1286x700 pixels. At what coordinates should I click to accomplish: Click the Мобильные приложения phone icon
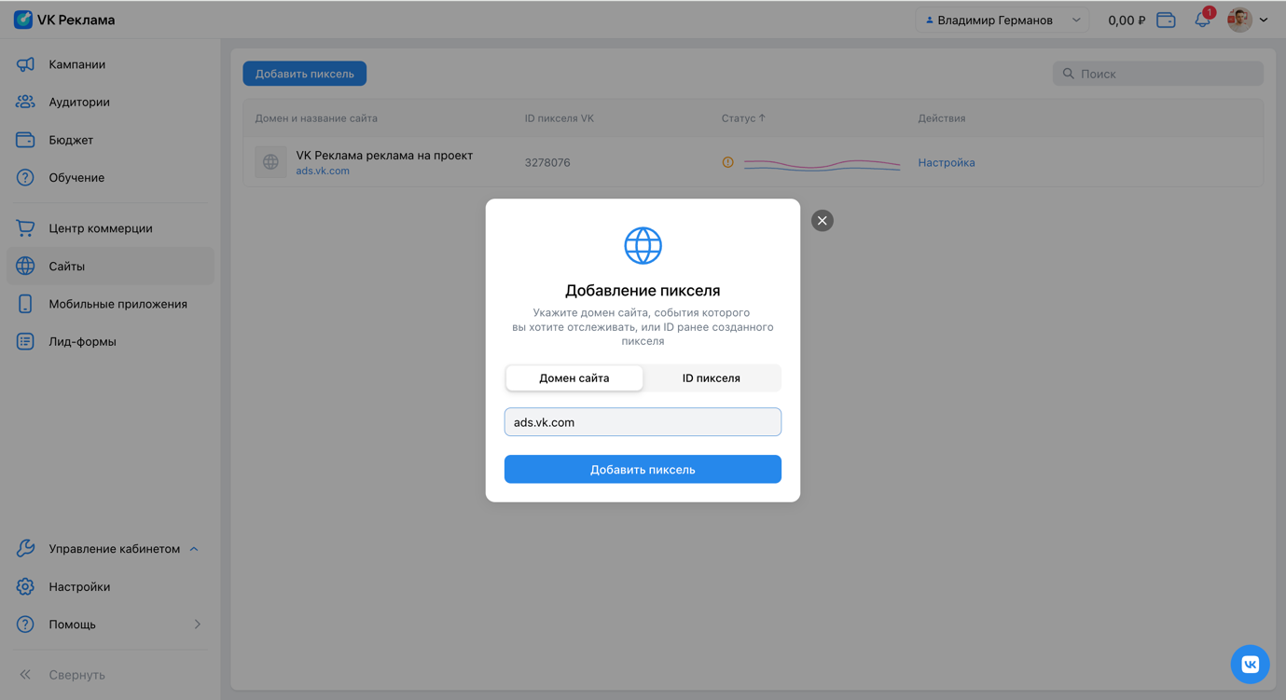click(x=25, y=304)
